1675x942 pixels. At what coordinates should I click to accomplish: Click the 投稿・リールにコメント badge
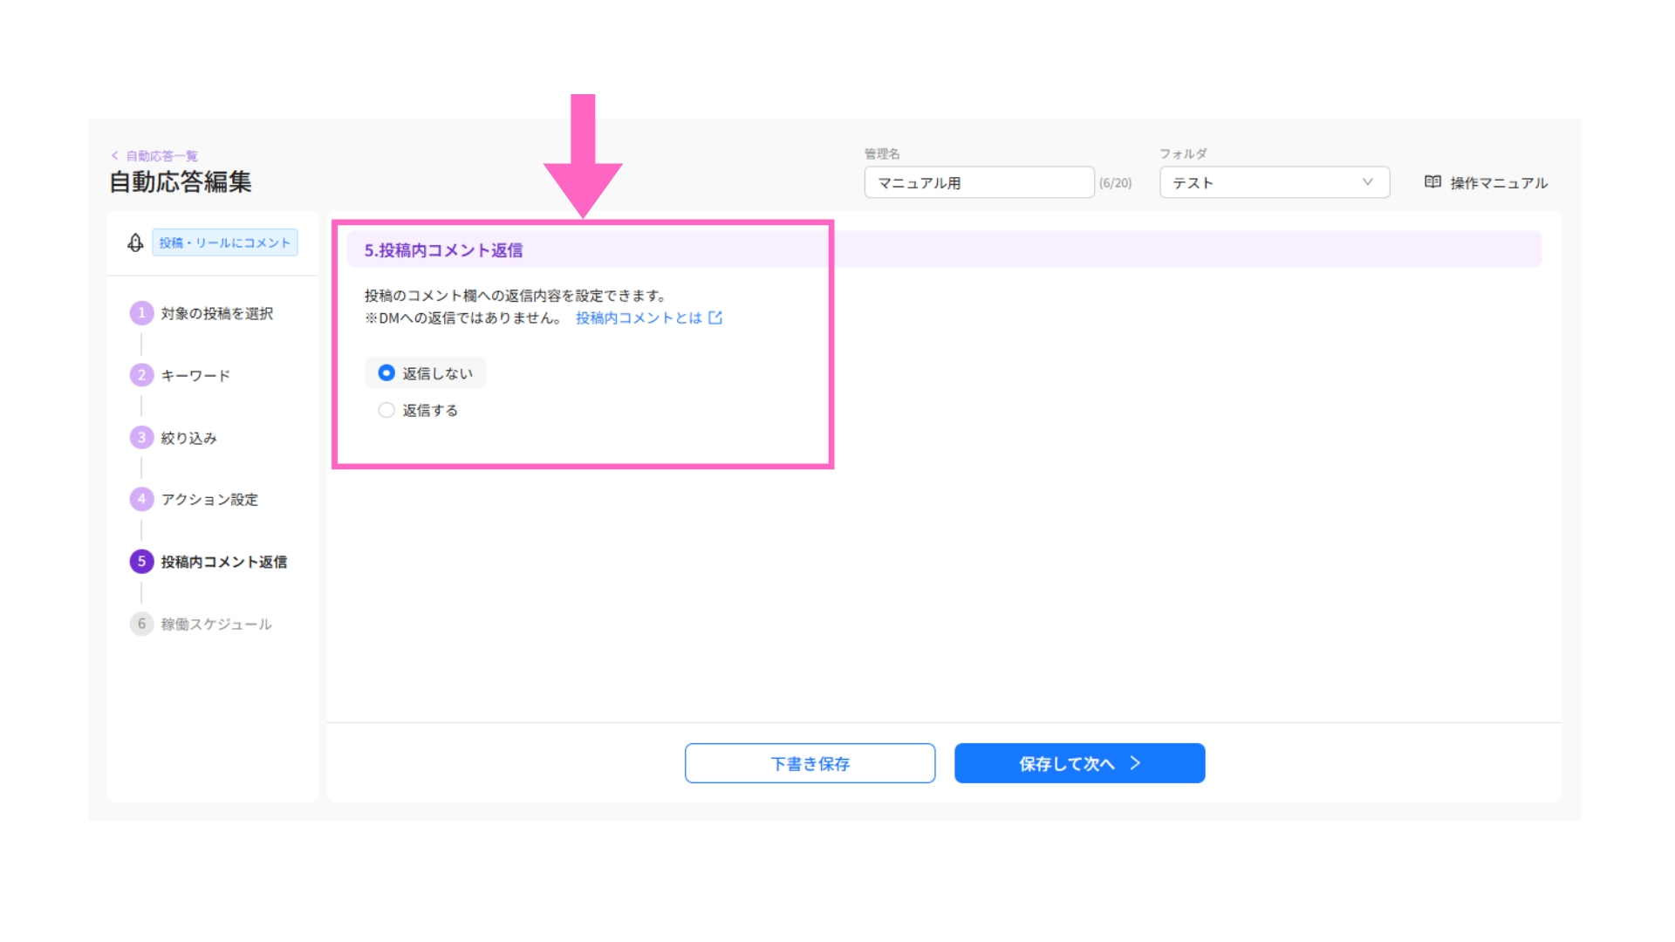pos(225,242)
